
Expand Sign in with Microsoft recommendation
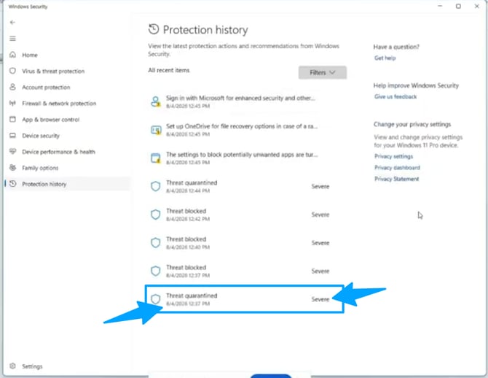[246, 101]
